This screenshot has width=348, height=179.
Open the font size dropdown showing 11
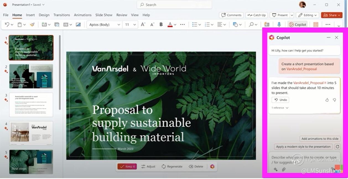coord(130,25)
